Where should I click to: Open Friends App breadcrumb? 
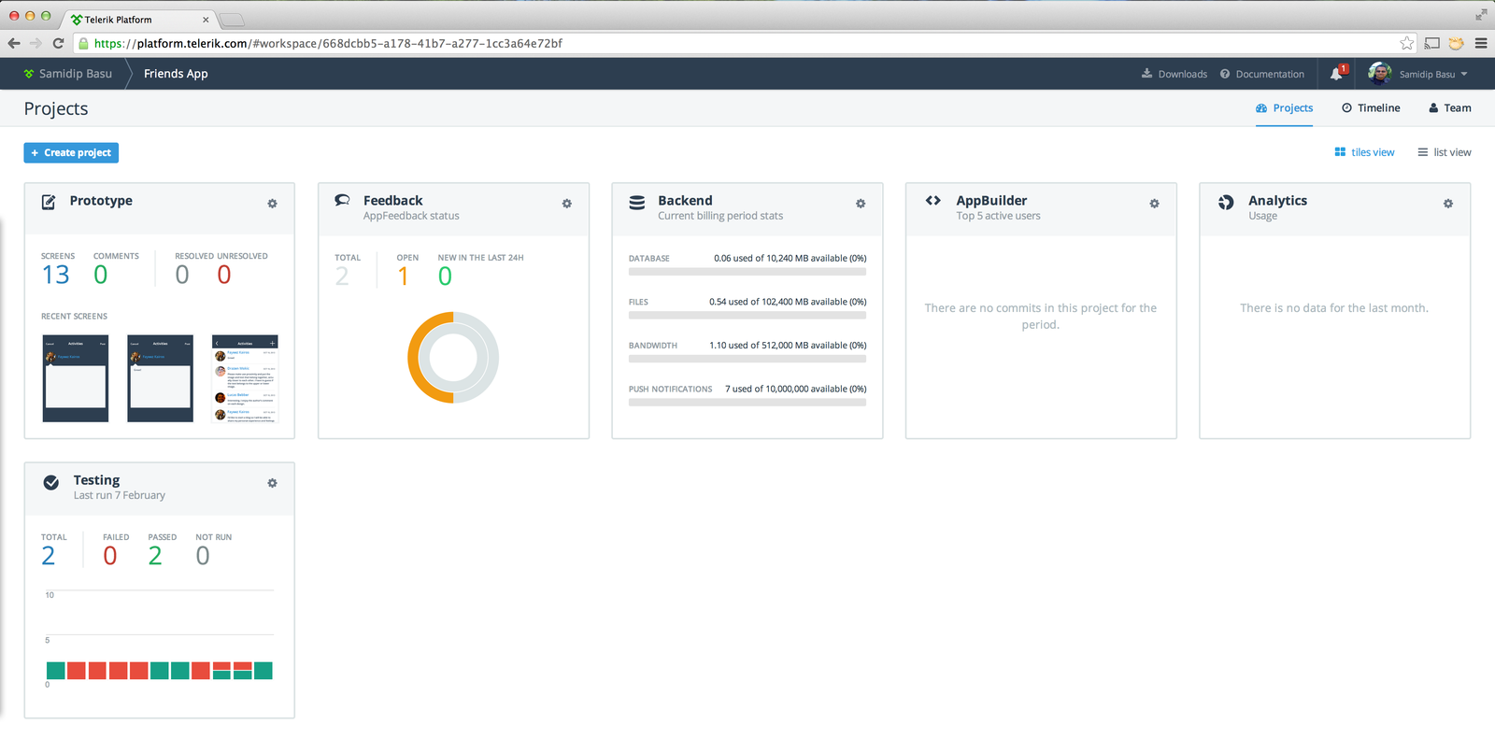(x=176, y=74)
